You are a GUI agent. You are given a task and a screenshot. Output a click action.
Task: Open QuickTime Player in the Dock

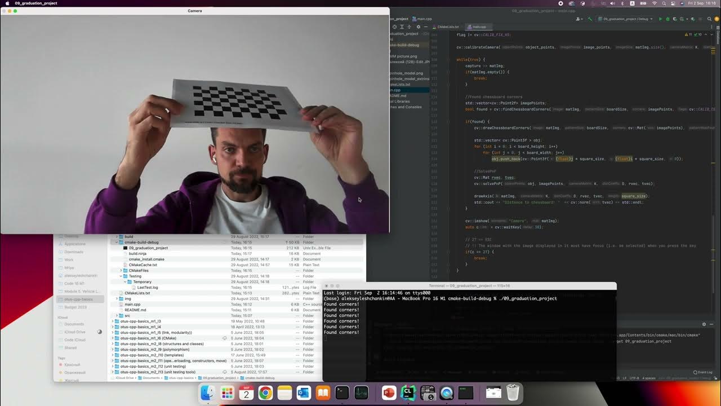446,393
